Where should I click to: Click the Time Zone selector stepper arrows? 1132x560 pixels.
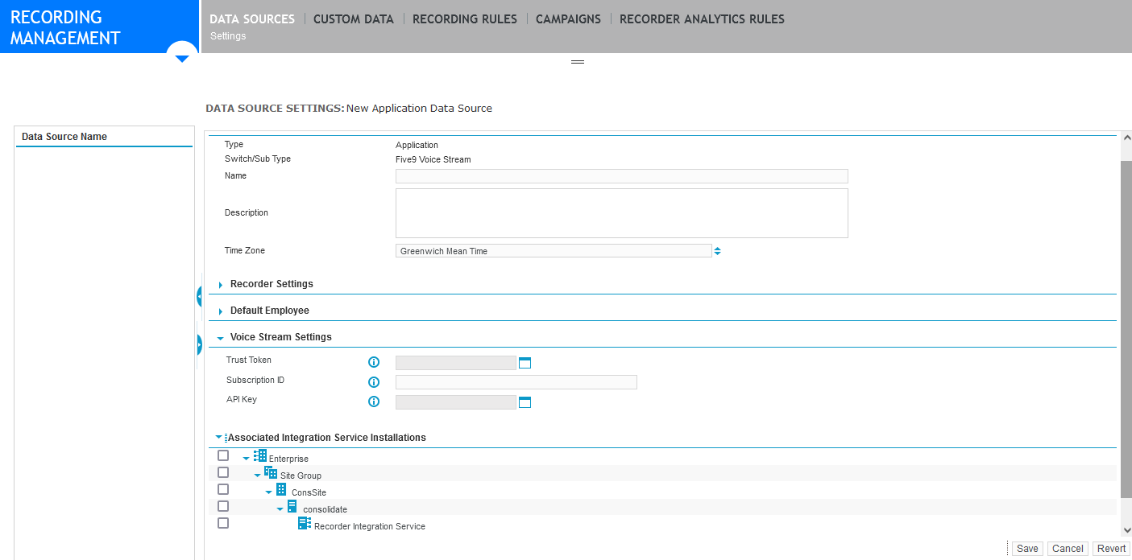click(x=717, y=250)
